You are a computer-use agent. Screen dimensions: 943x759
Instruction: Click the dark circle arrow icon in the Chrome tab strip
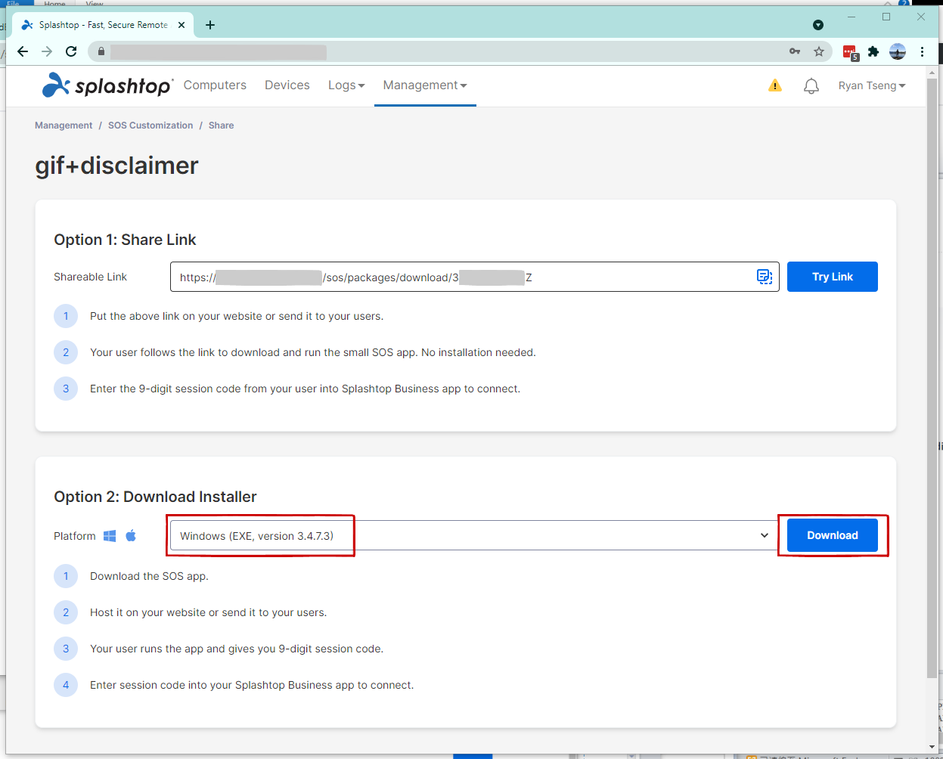coord(818,25)
